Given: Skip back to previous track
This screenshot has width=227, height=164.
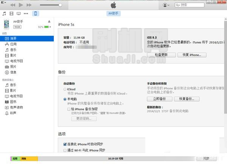Looking at the screenshot, I should [x=13, y=5].
